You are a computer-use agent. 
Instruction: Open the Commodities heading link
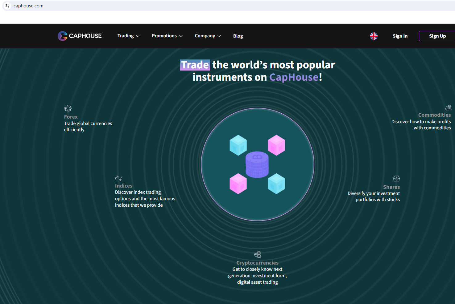[434, 115]
